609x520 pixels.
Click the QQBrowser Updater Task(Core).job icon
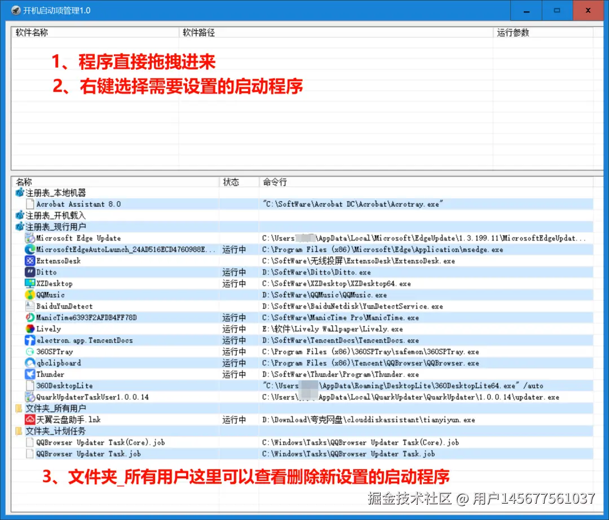tap(30, 442)
